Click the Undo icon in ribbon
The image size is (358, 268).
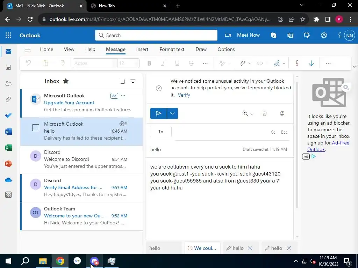click(29, 63)
